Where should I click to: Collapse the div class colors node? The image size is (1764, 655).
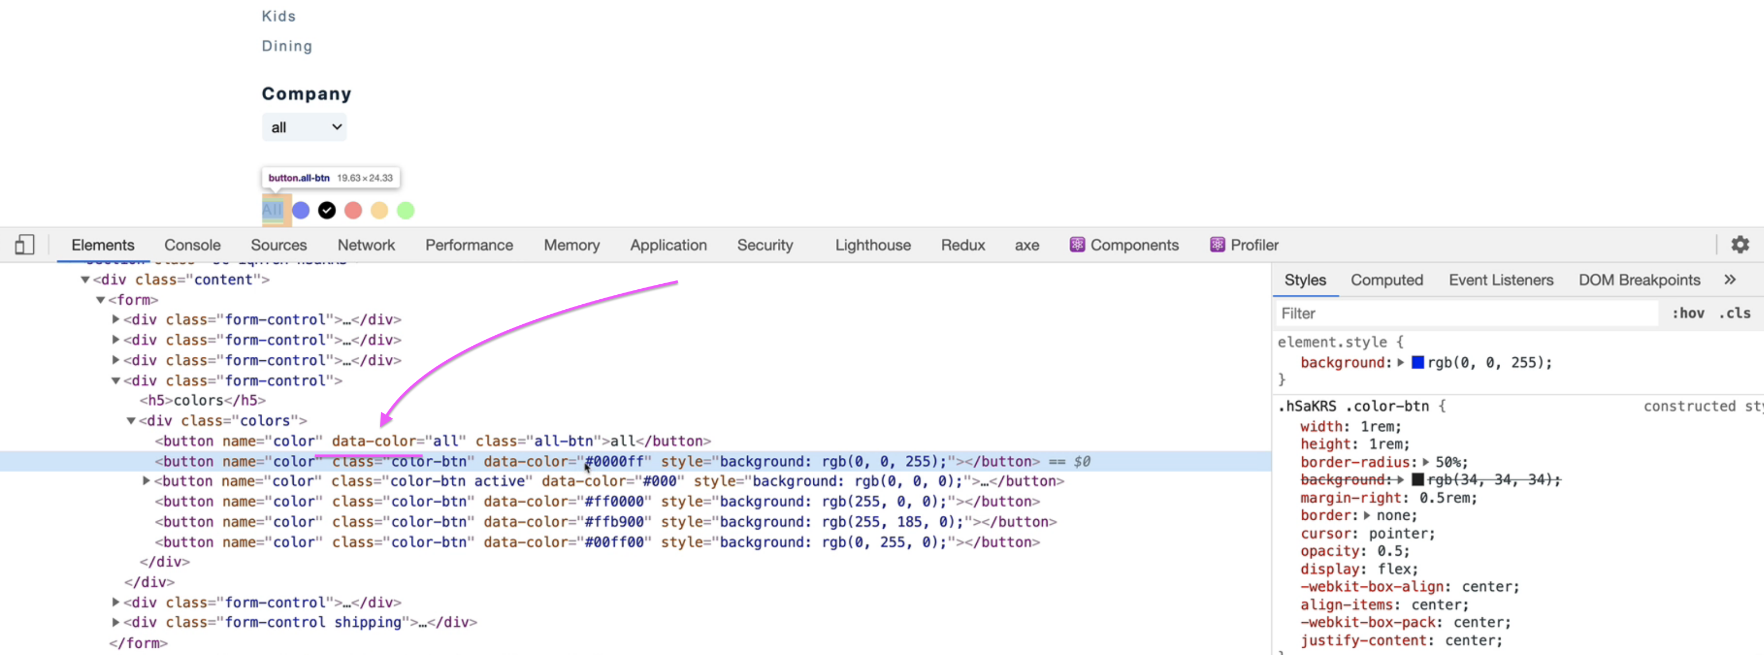131,421
